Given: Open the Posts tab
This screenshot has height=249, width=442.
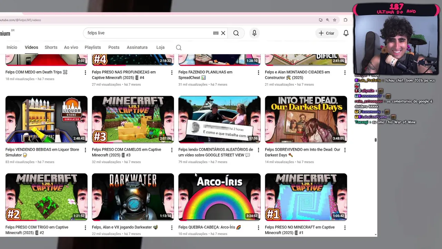Looking at the screenshot, I should point(114,47).
